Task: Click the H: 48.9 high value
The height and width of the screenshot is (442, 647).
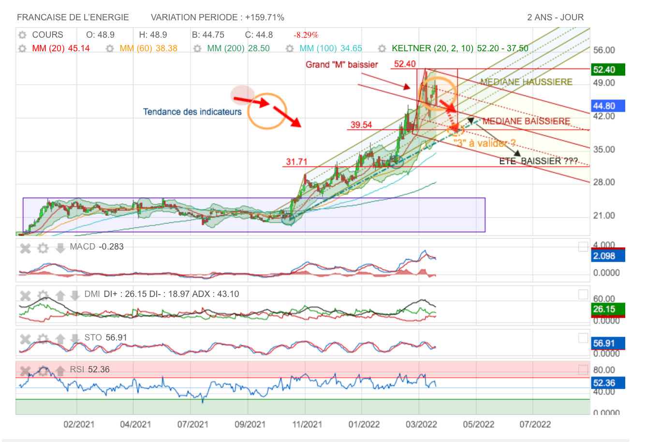Action: click(153, 35)
